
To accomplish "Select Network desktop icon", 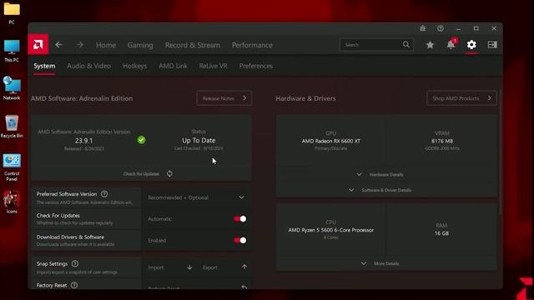I will point(12,88).
